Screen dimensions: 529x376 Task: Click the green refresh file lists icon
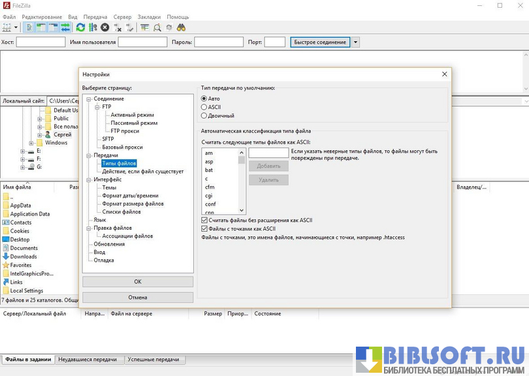(80, 27)
